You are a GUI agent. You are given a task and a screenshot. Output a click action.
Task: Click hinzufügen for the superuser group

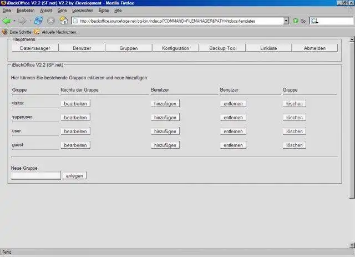165,117
